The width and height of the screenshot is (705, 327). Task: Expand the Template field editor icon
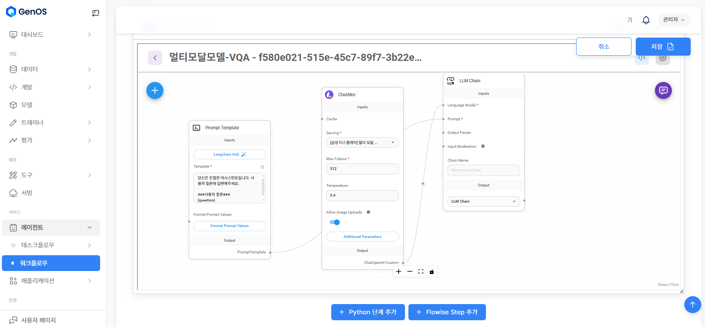(x=262, y=167)
